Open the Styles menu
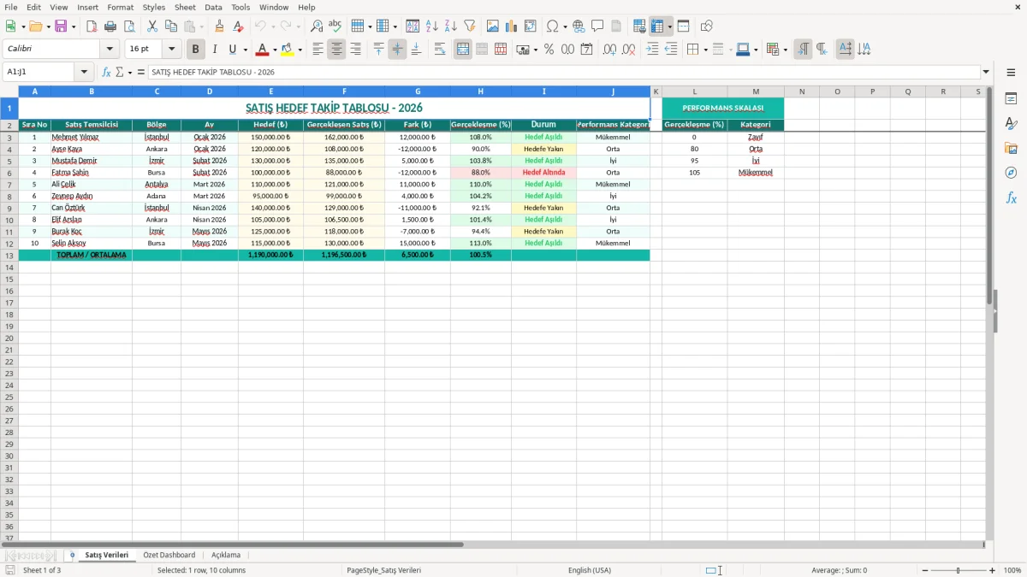Viewport: 1027px width, 577px height. tap(154, 7)
